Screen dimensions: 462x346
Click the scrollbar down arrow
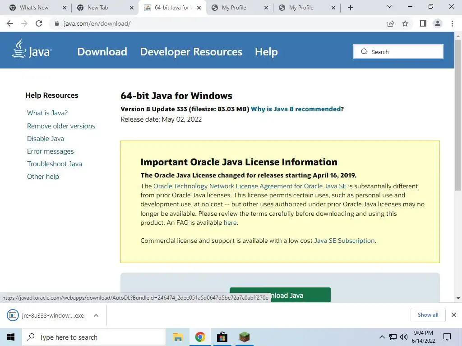coord(458,298)
